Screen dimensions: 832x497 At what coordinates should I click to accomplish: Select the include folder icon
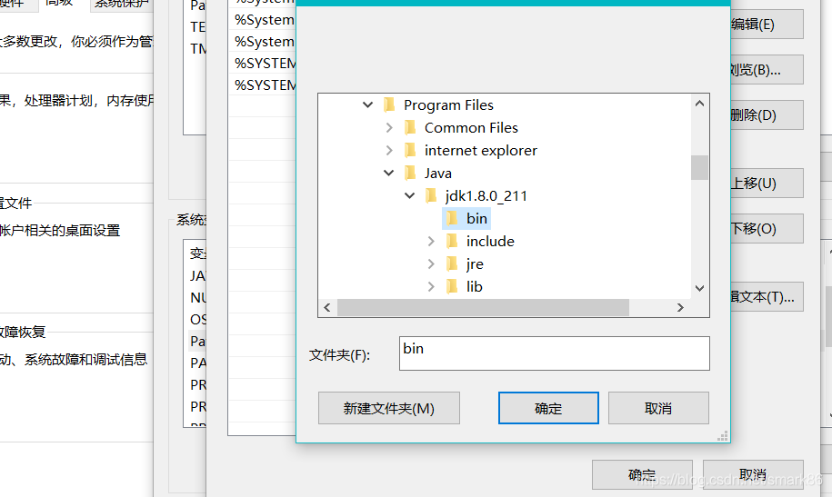[x=452, y=242]
